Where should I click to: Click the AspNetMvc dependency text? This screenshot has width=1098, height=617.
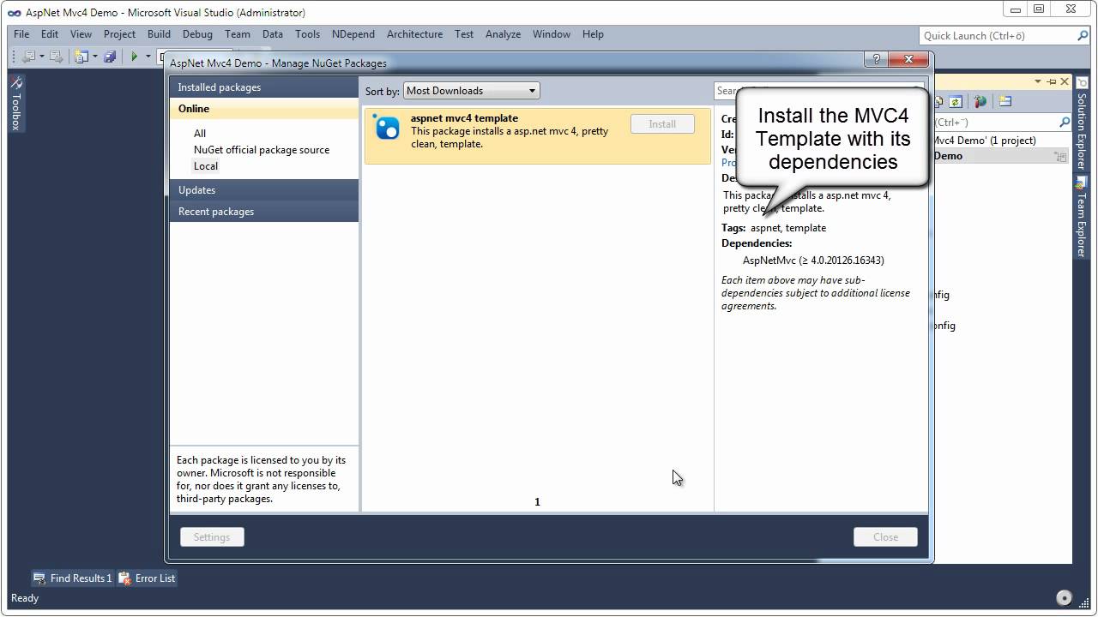tap(813, 261)
